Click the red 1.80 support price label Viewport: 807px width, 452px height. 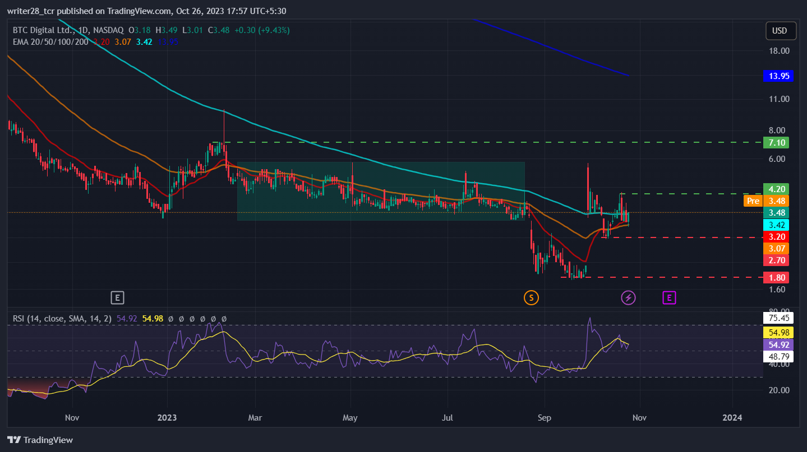click(776, 277)
